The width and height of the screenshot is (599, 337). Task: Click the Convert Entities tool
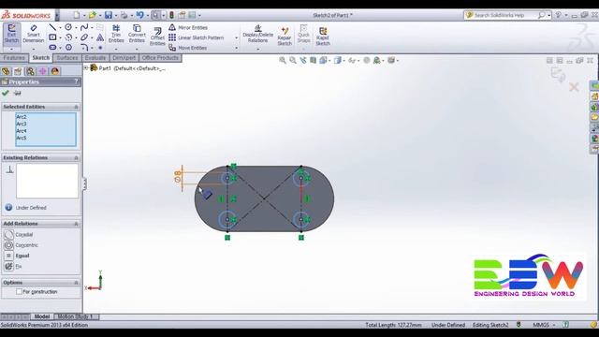point(137,34)
